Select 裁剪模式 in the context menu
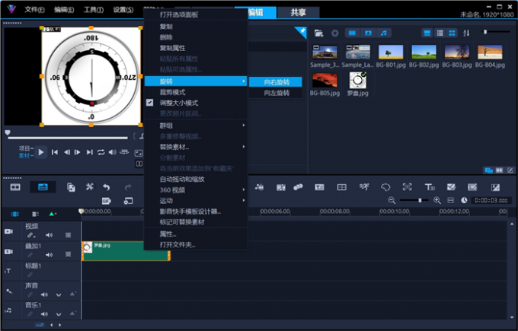The width and height of the screenshot is (518, 331). (x=197, y=92)
